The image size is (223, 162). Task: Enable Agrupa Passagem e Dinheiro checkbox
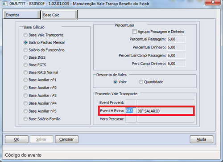pos(135,32)
